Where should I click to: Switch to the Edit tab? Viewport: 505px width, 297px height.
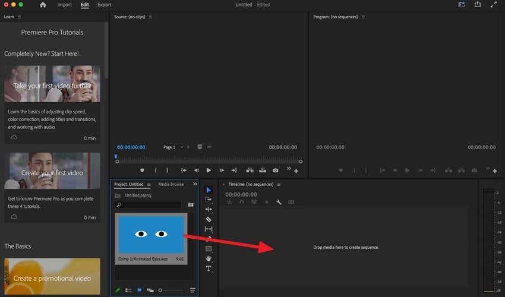[x=85, y=5]
